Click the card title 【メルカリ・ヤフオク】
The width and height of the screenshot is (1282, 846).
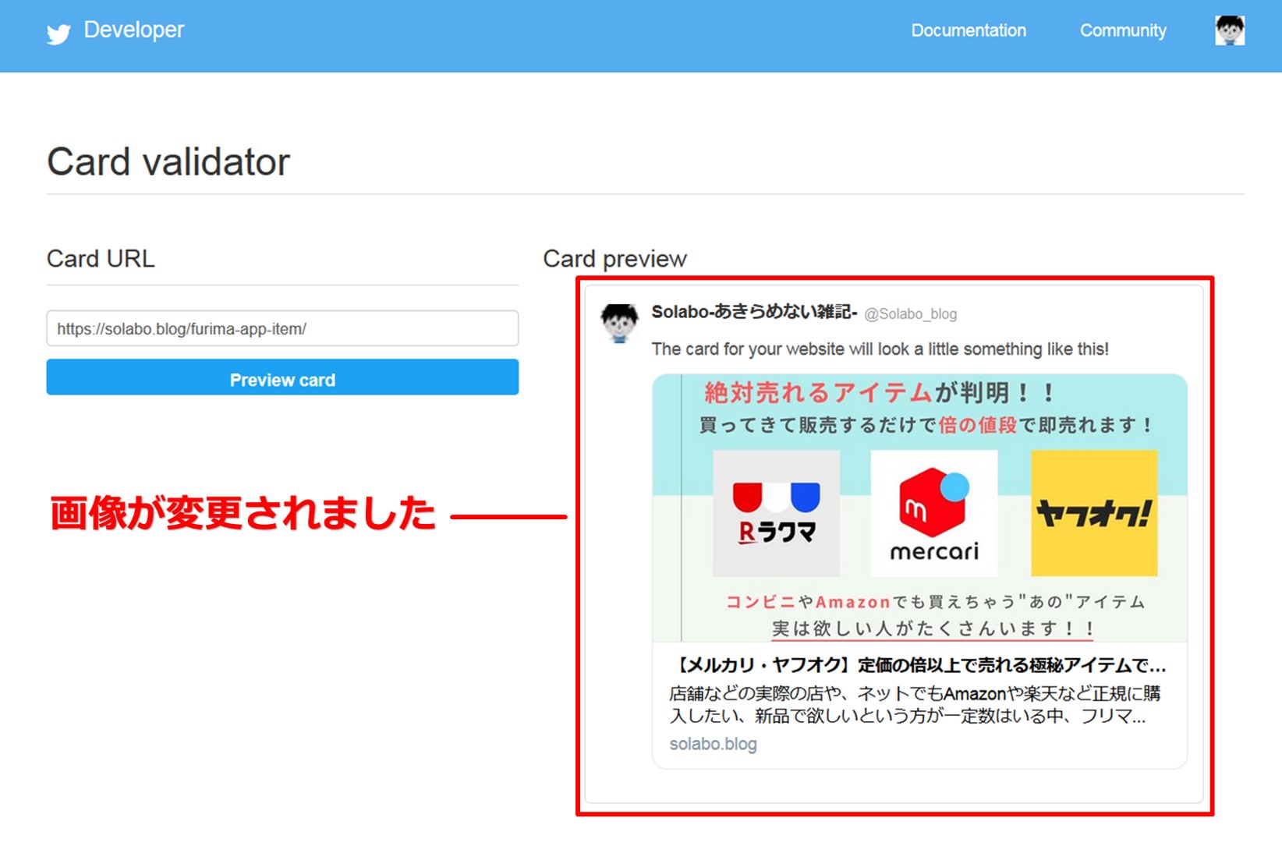point(918,665)
